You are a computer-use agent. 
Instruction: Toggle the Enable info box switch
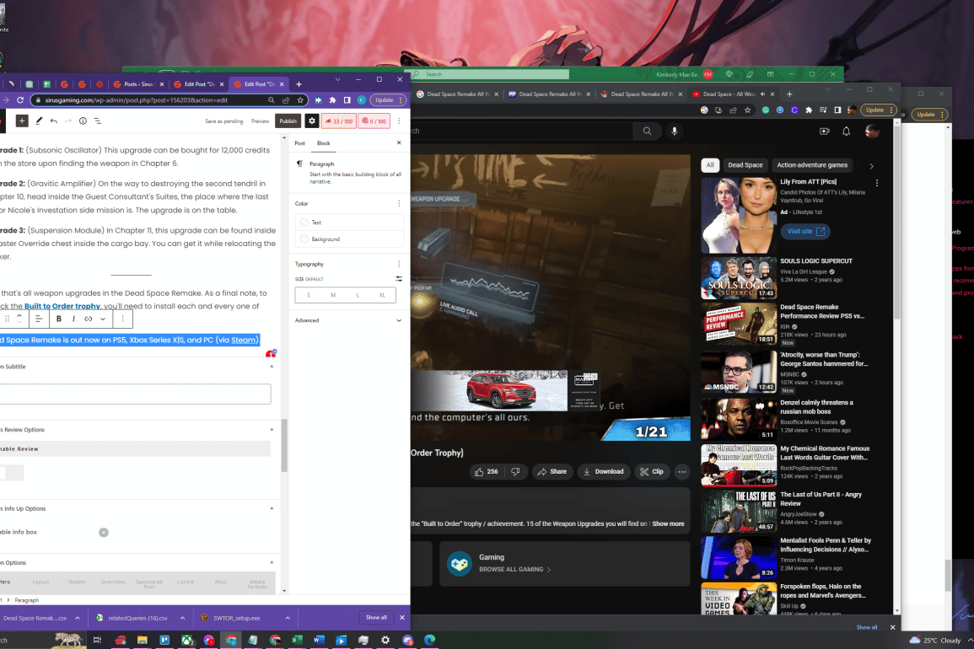click(x=104, y=532)
